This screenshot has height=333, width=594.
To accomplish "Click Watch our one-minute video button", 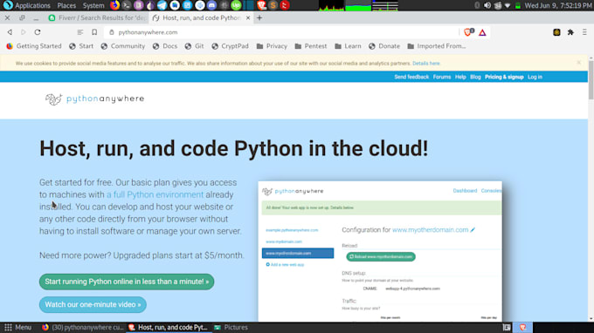I will click(93, 304).
